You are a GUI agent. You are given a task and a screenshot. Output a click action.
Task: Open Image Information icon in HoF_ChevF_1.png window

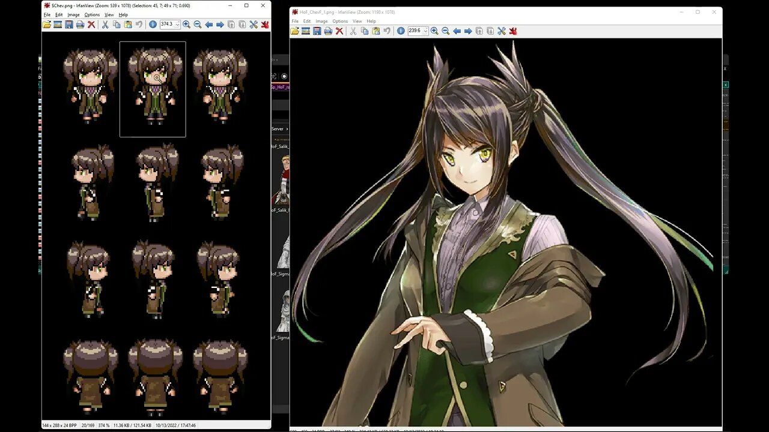pos(401,31)
